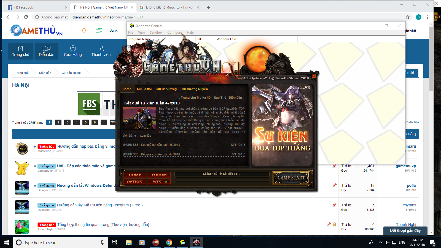The image size is (441, 248).
Task: Switch to MU Bá Vương launcher tab
Action: click(x=166, y=89)
